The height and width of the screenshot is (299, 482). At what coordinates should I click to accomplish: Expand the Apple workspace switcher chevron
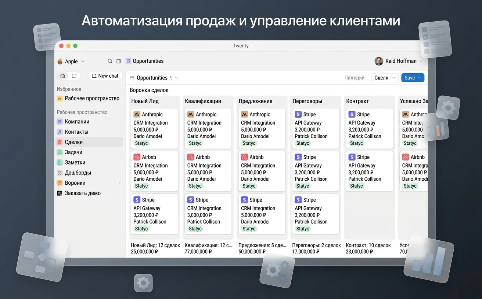(x=83, y=62)
